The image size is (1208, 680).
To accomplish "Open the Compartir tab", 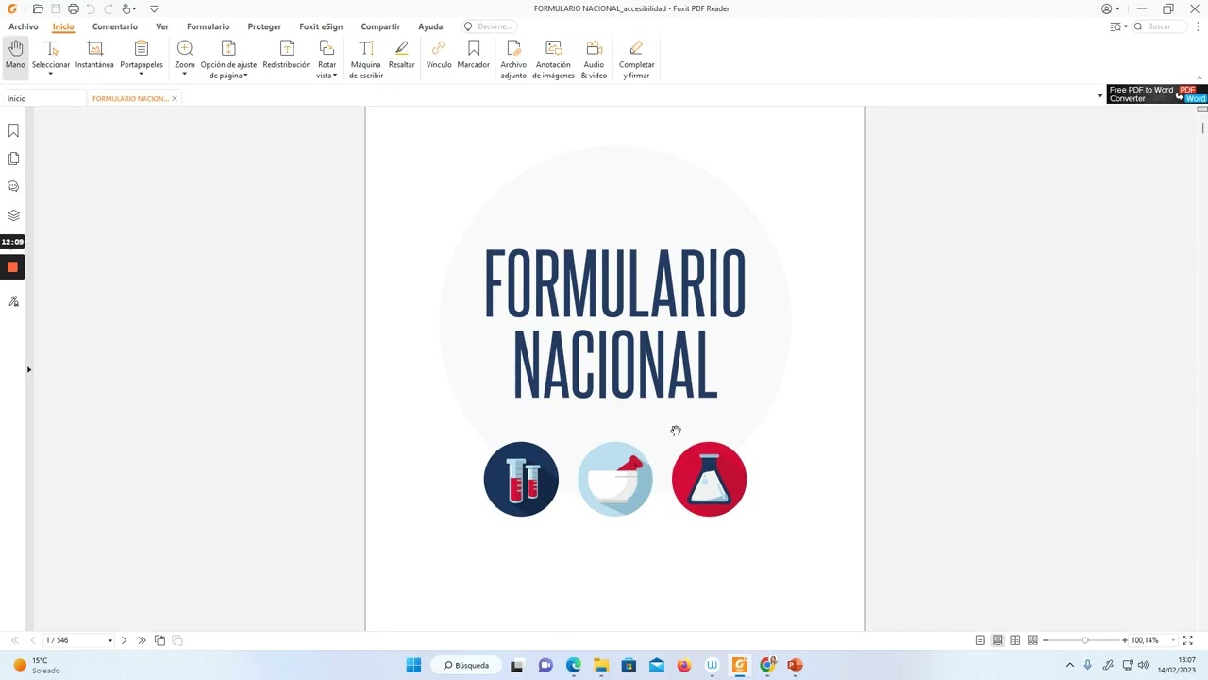I will 380,26.
